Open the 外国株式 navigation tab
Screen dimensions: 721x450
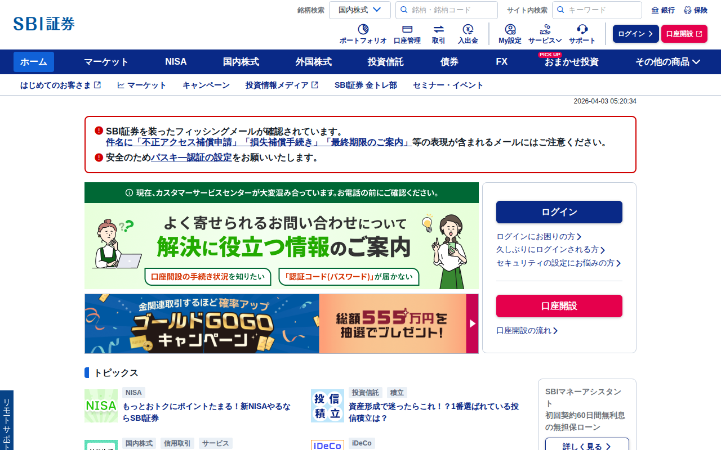[314, 62]
